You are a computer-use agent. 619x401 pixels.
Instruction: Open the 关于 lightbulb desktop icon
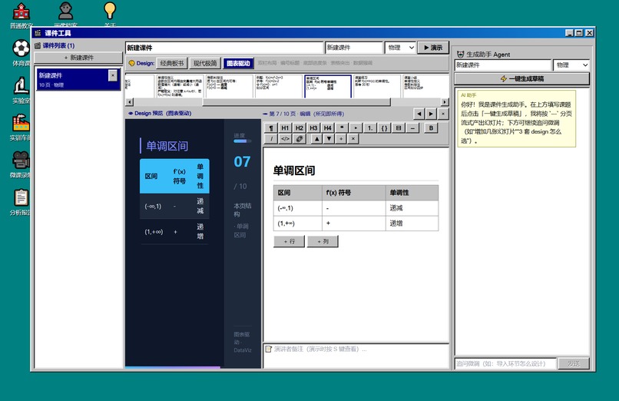[110, 15]
